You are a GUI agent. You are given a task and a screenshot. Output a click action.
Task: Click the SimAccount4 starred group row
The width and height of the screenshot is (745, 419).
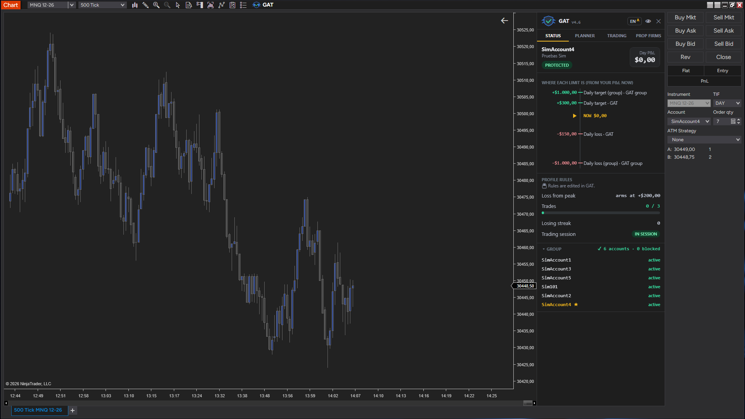601,305
